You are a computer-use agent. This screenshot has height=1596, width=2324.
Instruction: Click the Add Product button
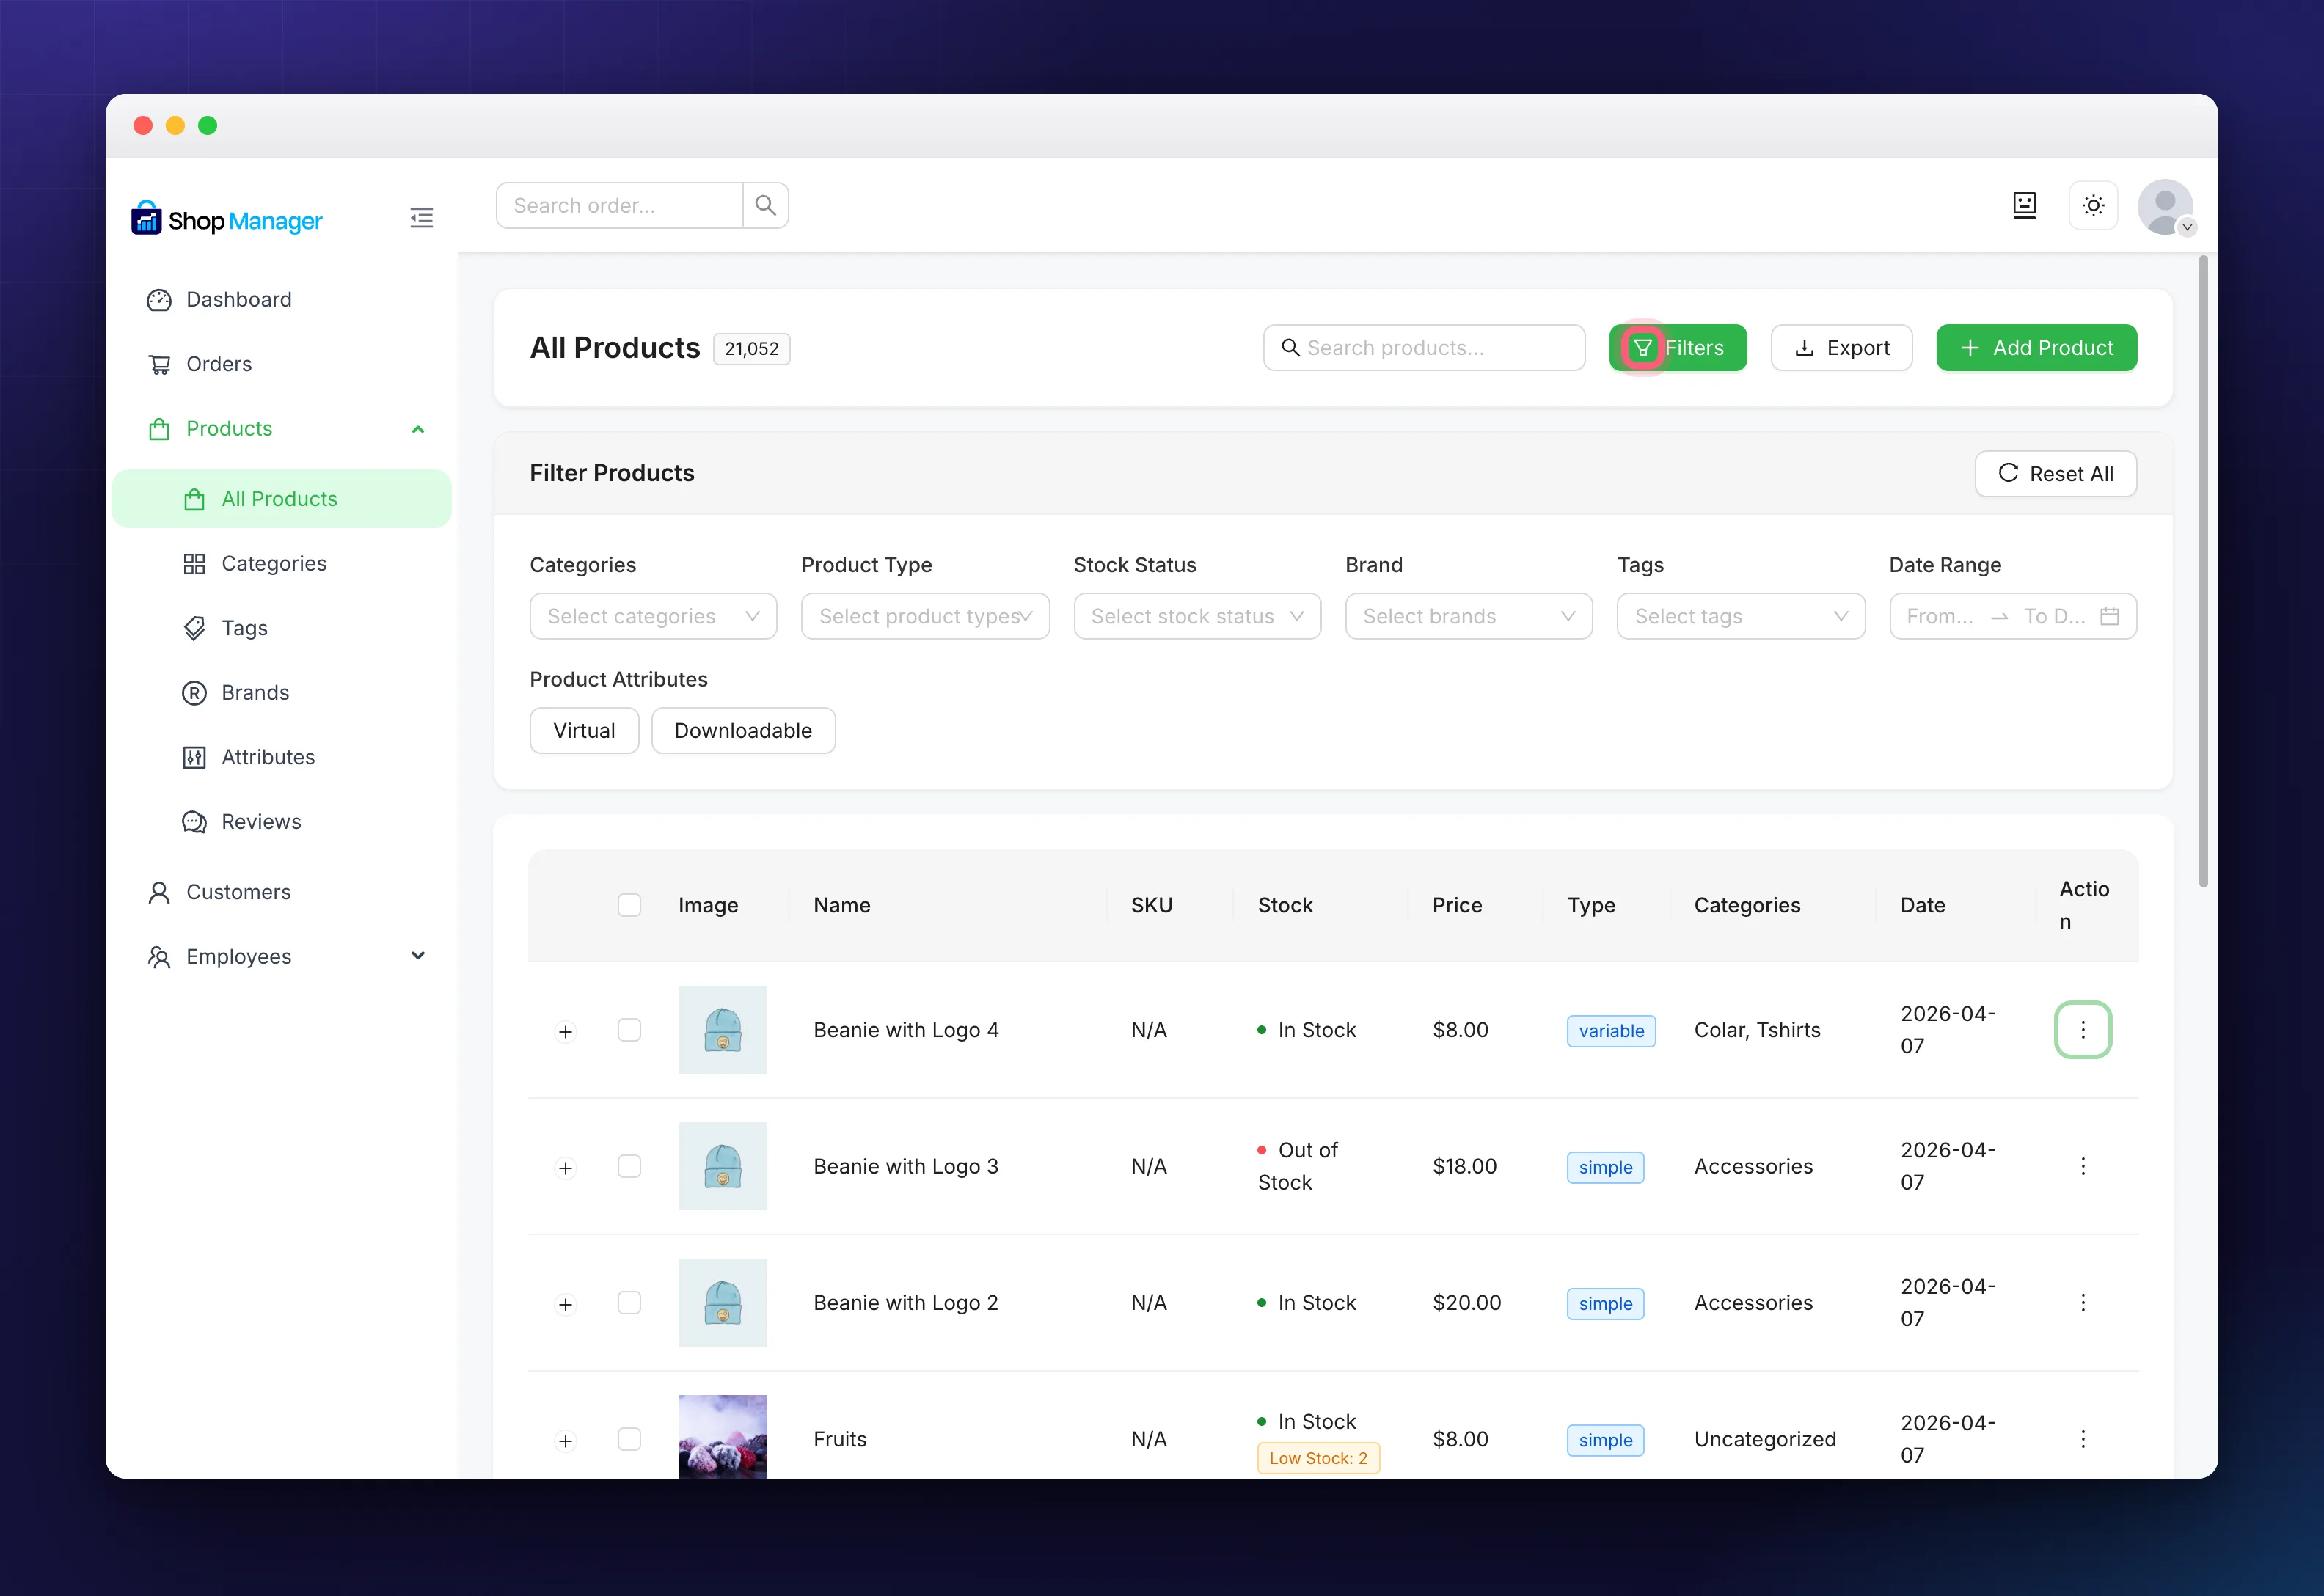tap(2037, 347)
